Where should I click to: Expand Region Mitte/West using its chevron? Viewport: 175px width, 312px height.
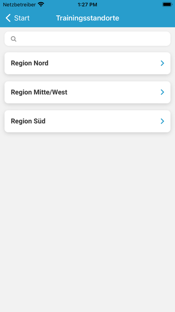coord(162,92)
